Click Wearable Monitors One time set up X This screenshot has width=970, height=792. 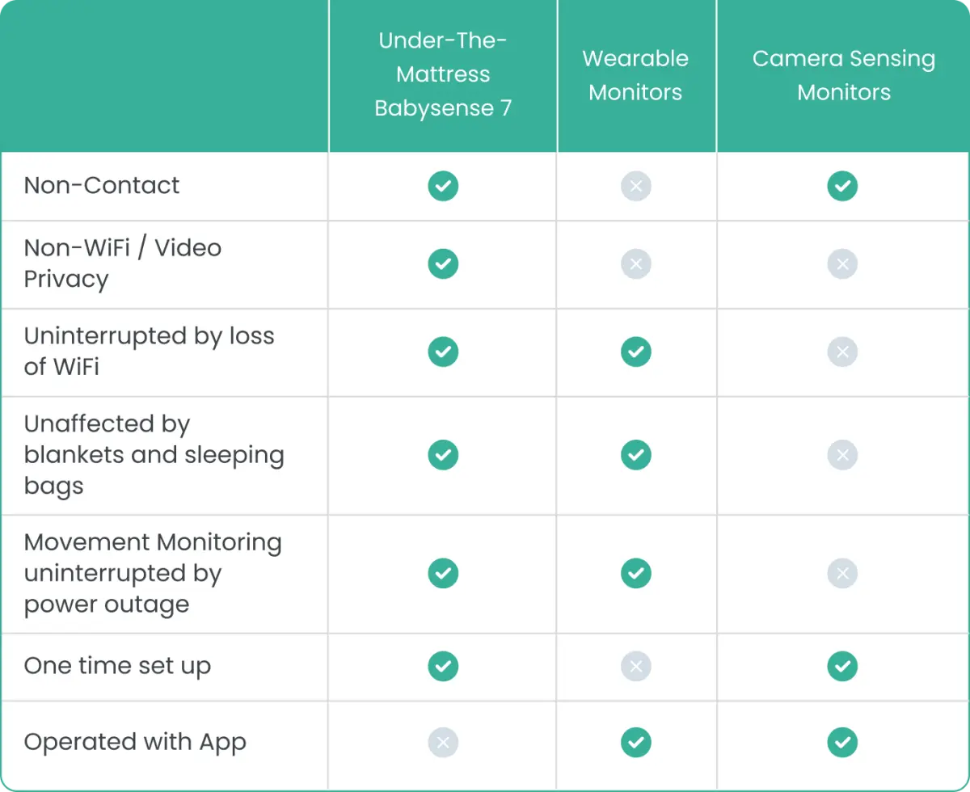point(635,666)
